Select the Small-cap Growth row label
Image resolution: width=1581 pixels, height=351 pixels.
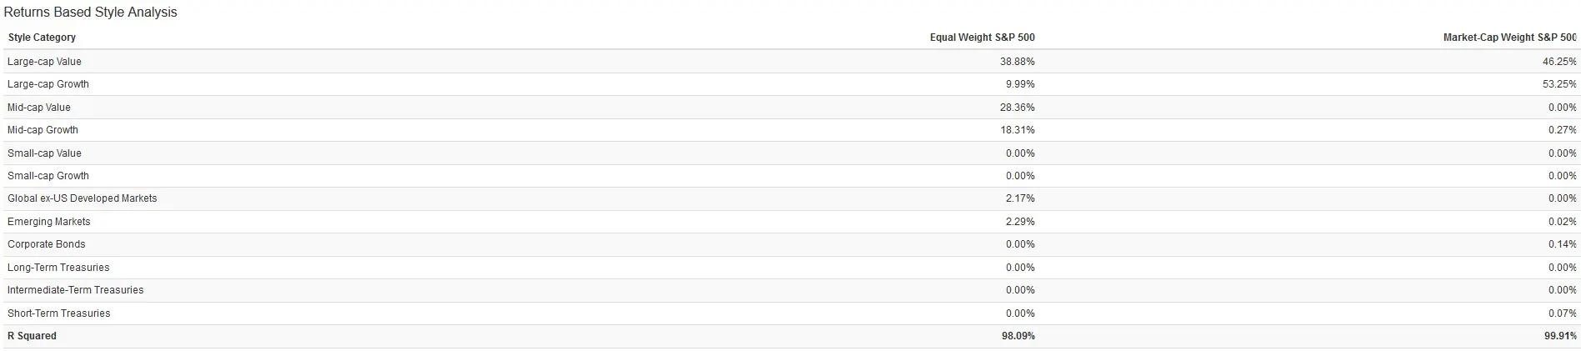coord(48,176)
